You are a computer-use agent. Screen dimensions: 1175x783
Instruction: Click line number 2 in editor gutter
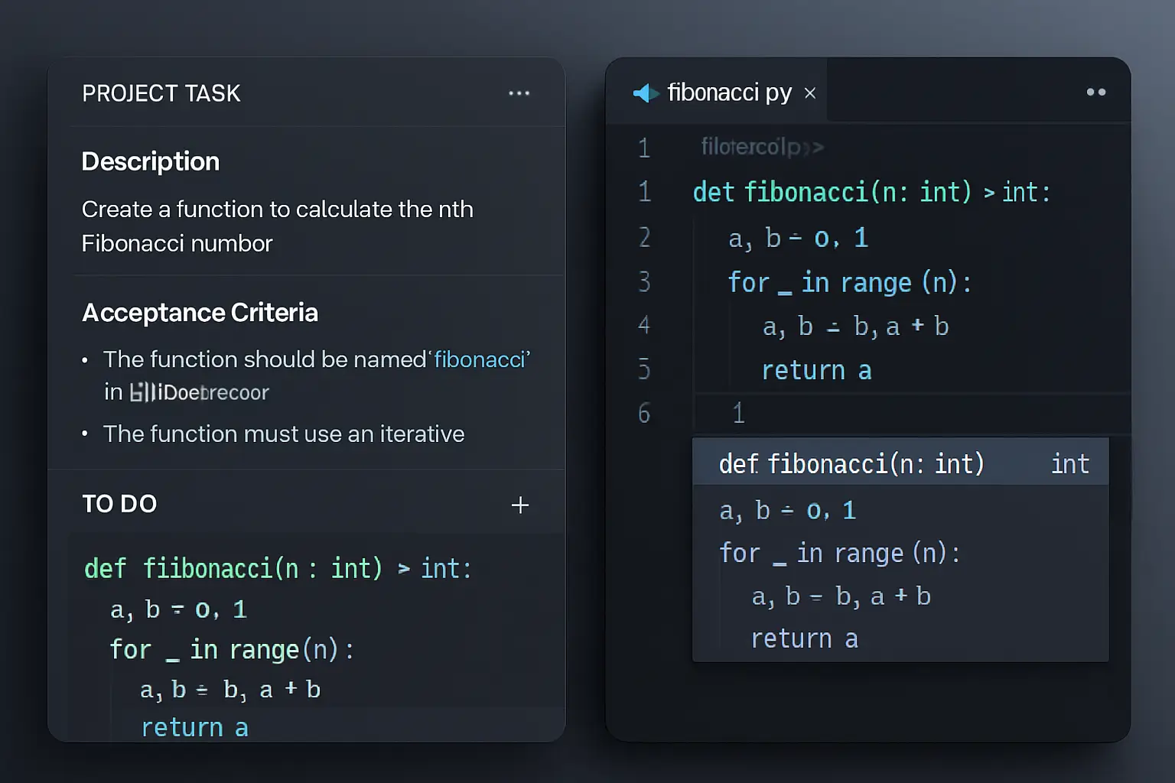click(644, 238)
